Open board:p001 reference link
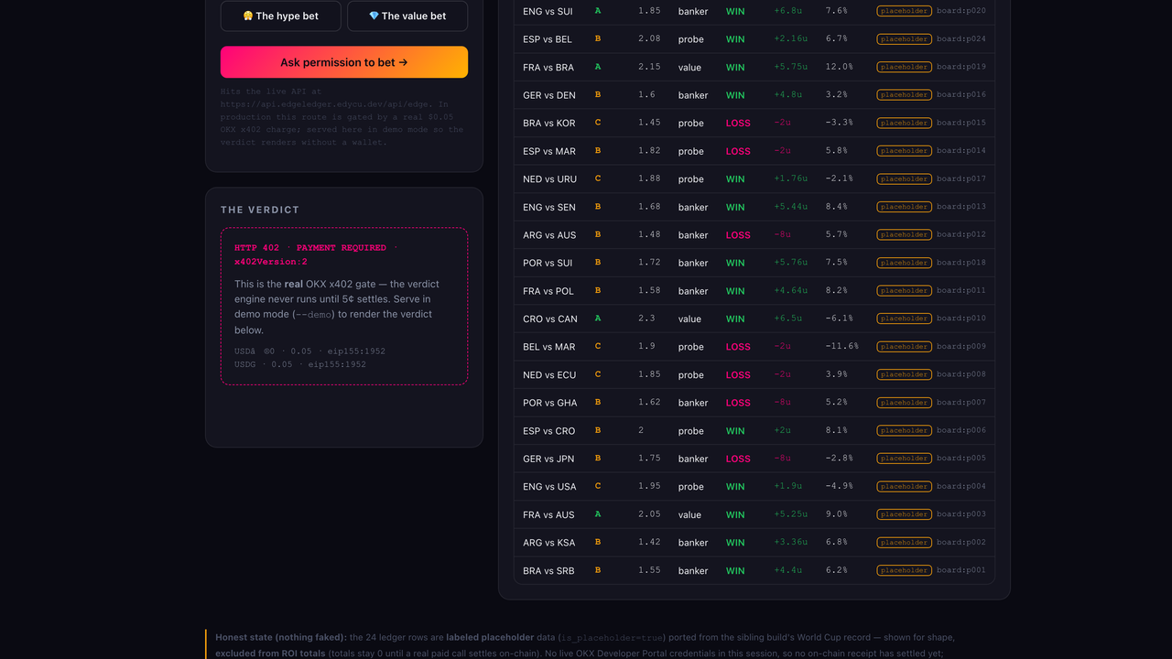This screenshot has height=659, width=1172. coord(961,570)
